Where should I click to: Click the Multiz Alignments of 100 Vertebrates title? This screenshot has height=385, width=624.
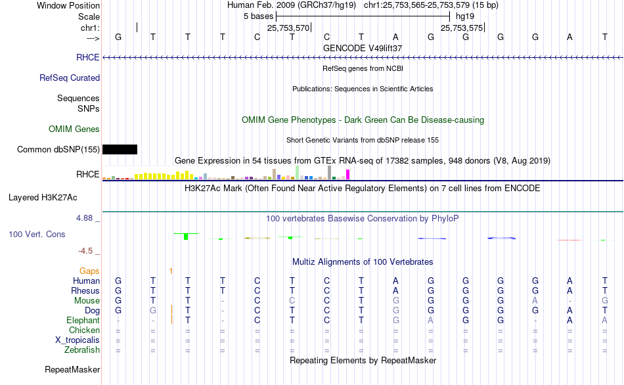363,262
